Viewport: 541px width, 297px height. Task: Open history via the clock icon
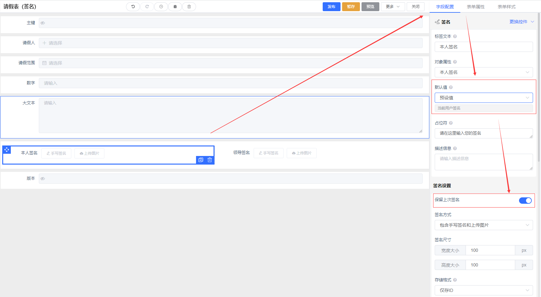(161, 7)
